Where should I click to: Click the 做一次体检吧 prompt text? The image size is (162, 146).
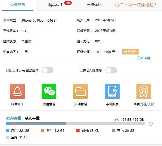(142, 5)
